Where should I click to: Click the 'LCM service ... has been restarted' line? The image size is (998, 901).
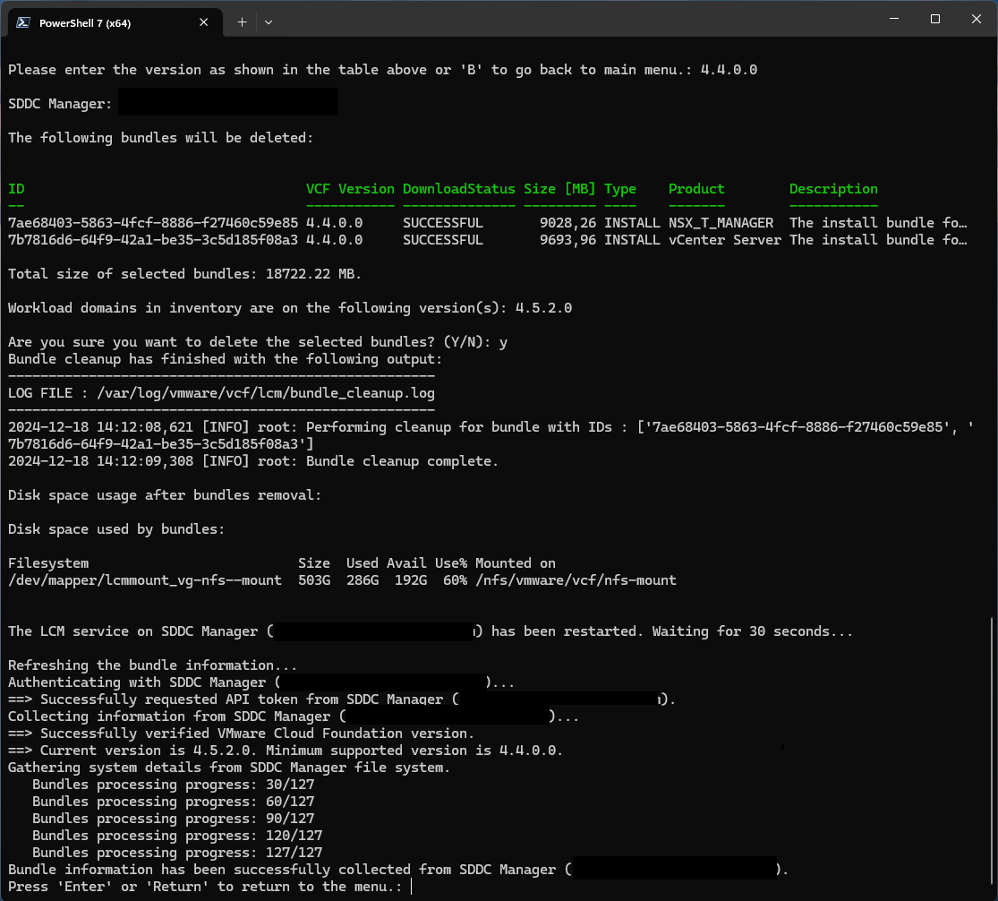point(431,631)
